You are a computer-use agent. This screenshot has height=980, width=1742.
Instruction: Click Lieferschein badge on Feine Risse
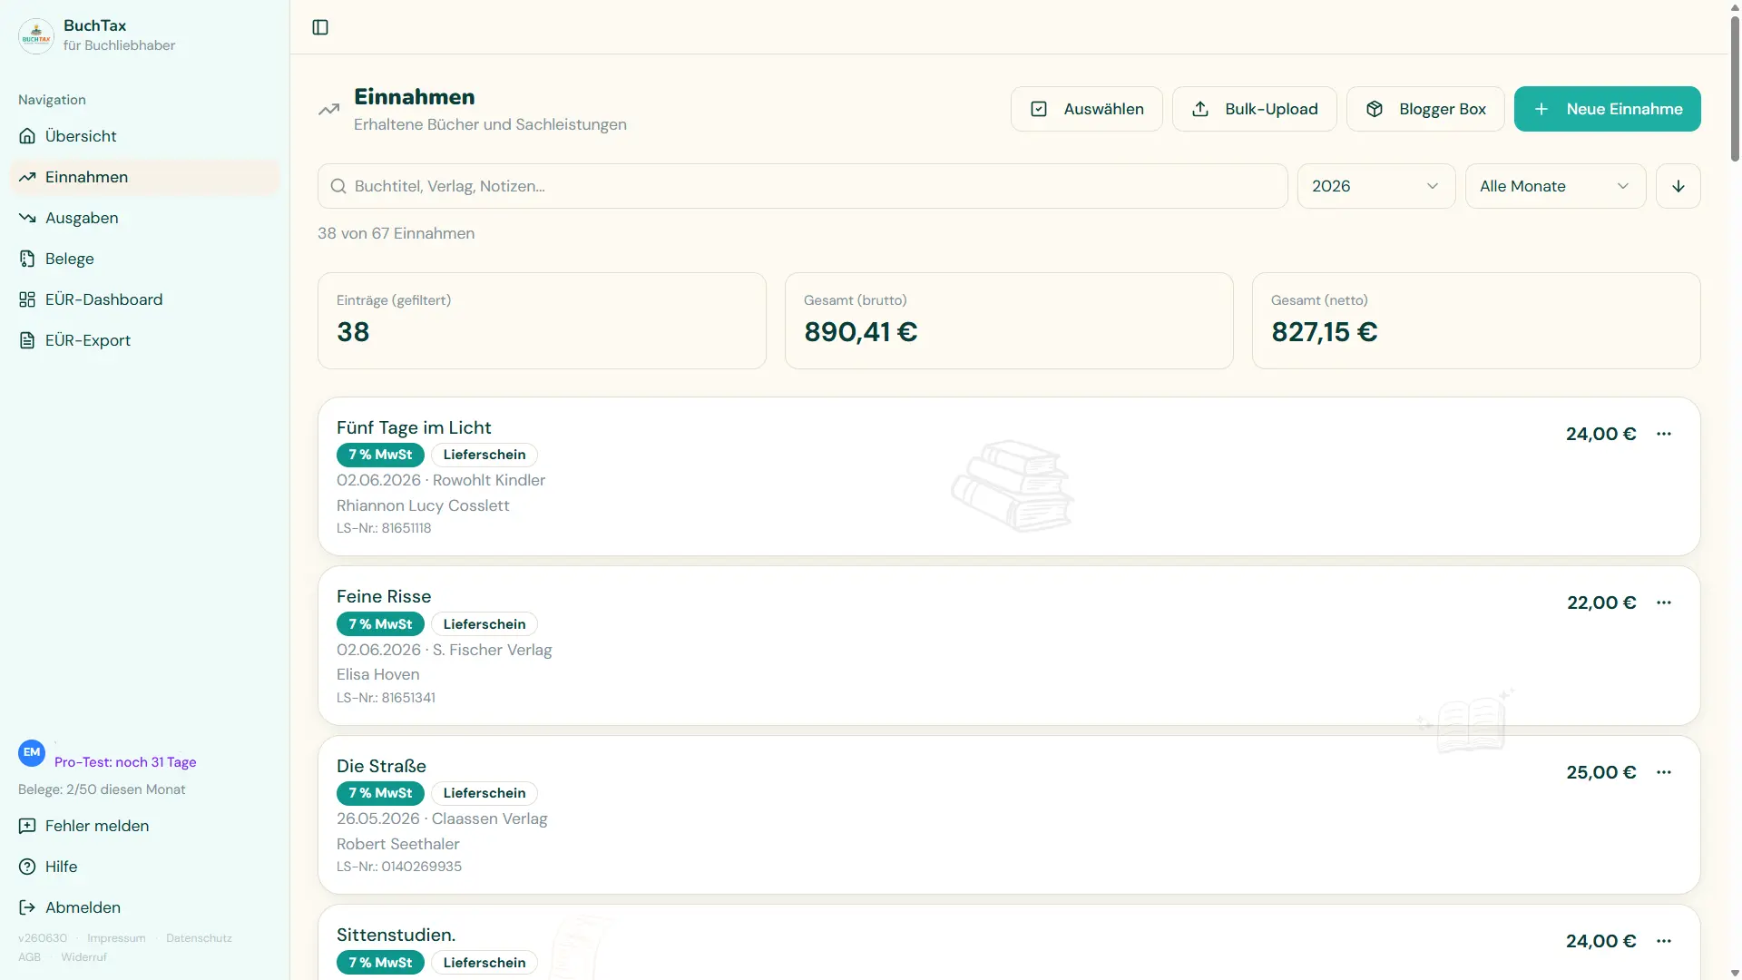(484, 624)
